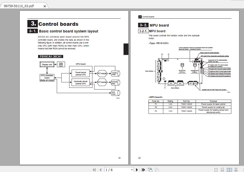Advance to the next page icon
244x172 pixels.
[137, 169]
